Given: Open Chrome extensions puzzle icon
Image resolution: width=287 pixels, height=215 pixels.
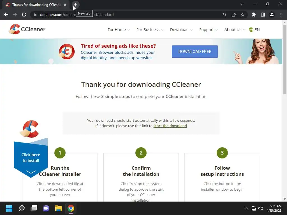Looking at the screenshot, I should (254, 15).
